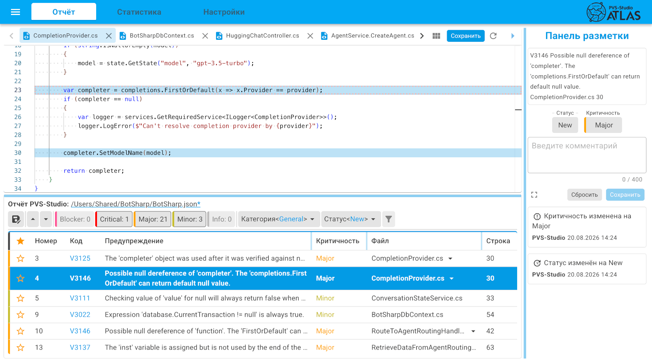Screen dimensions: 652x363
Task: Select the CompletionProvider.cs file tab
Action: point(65,36)
